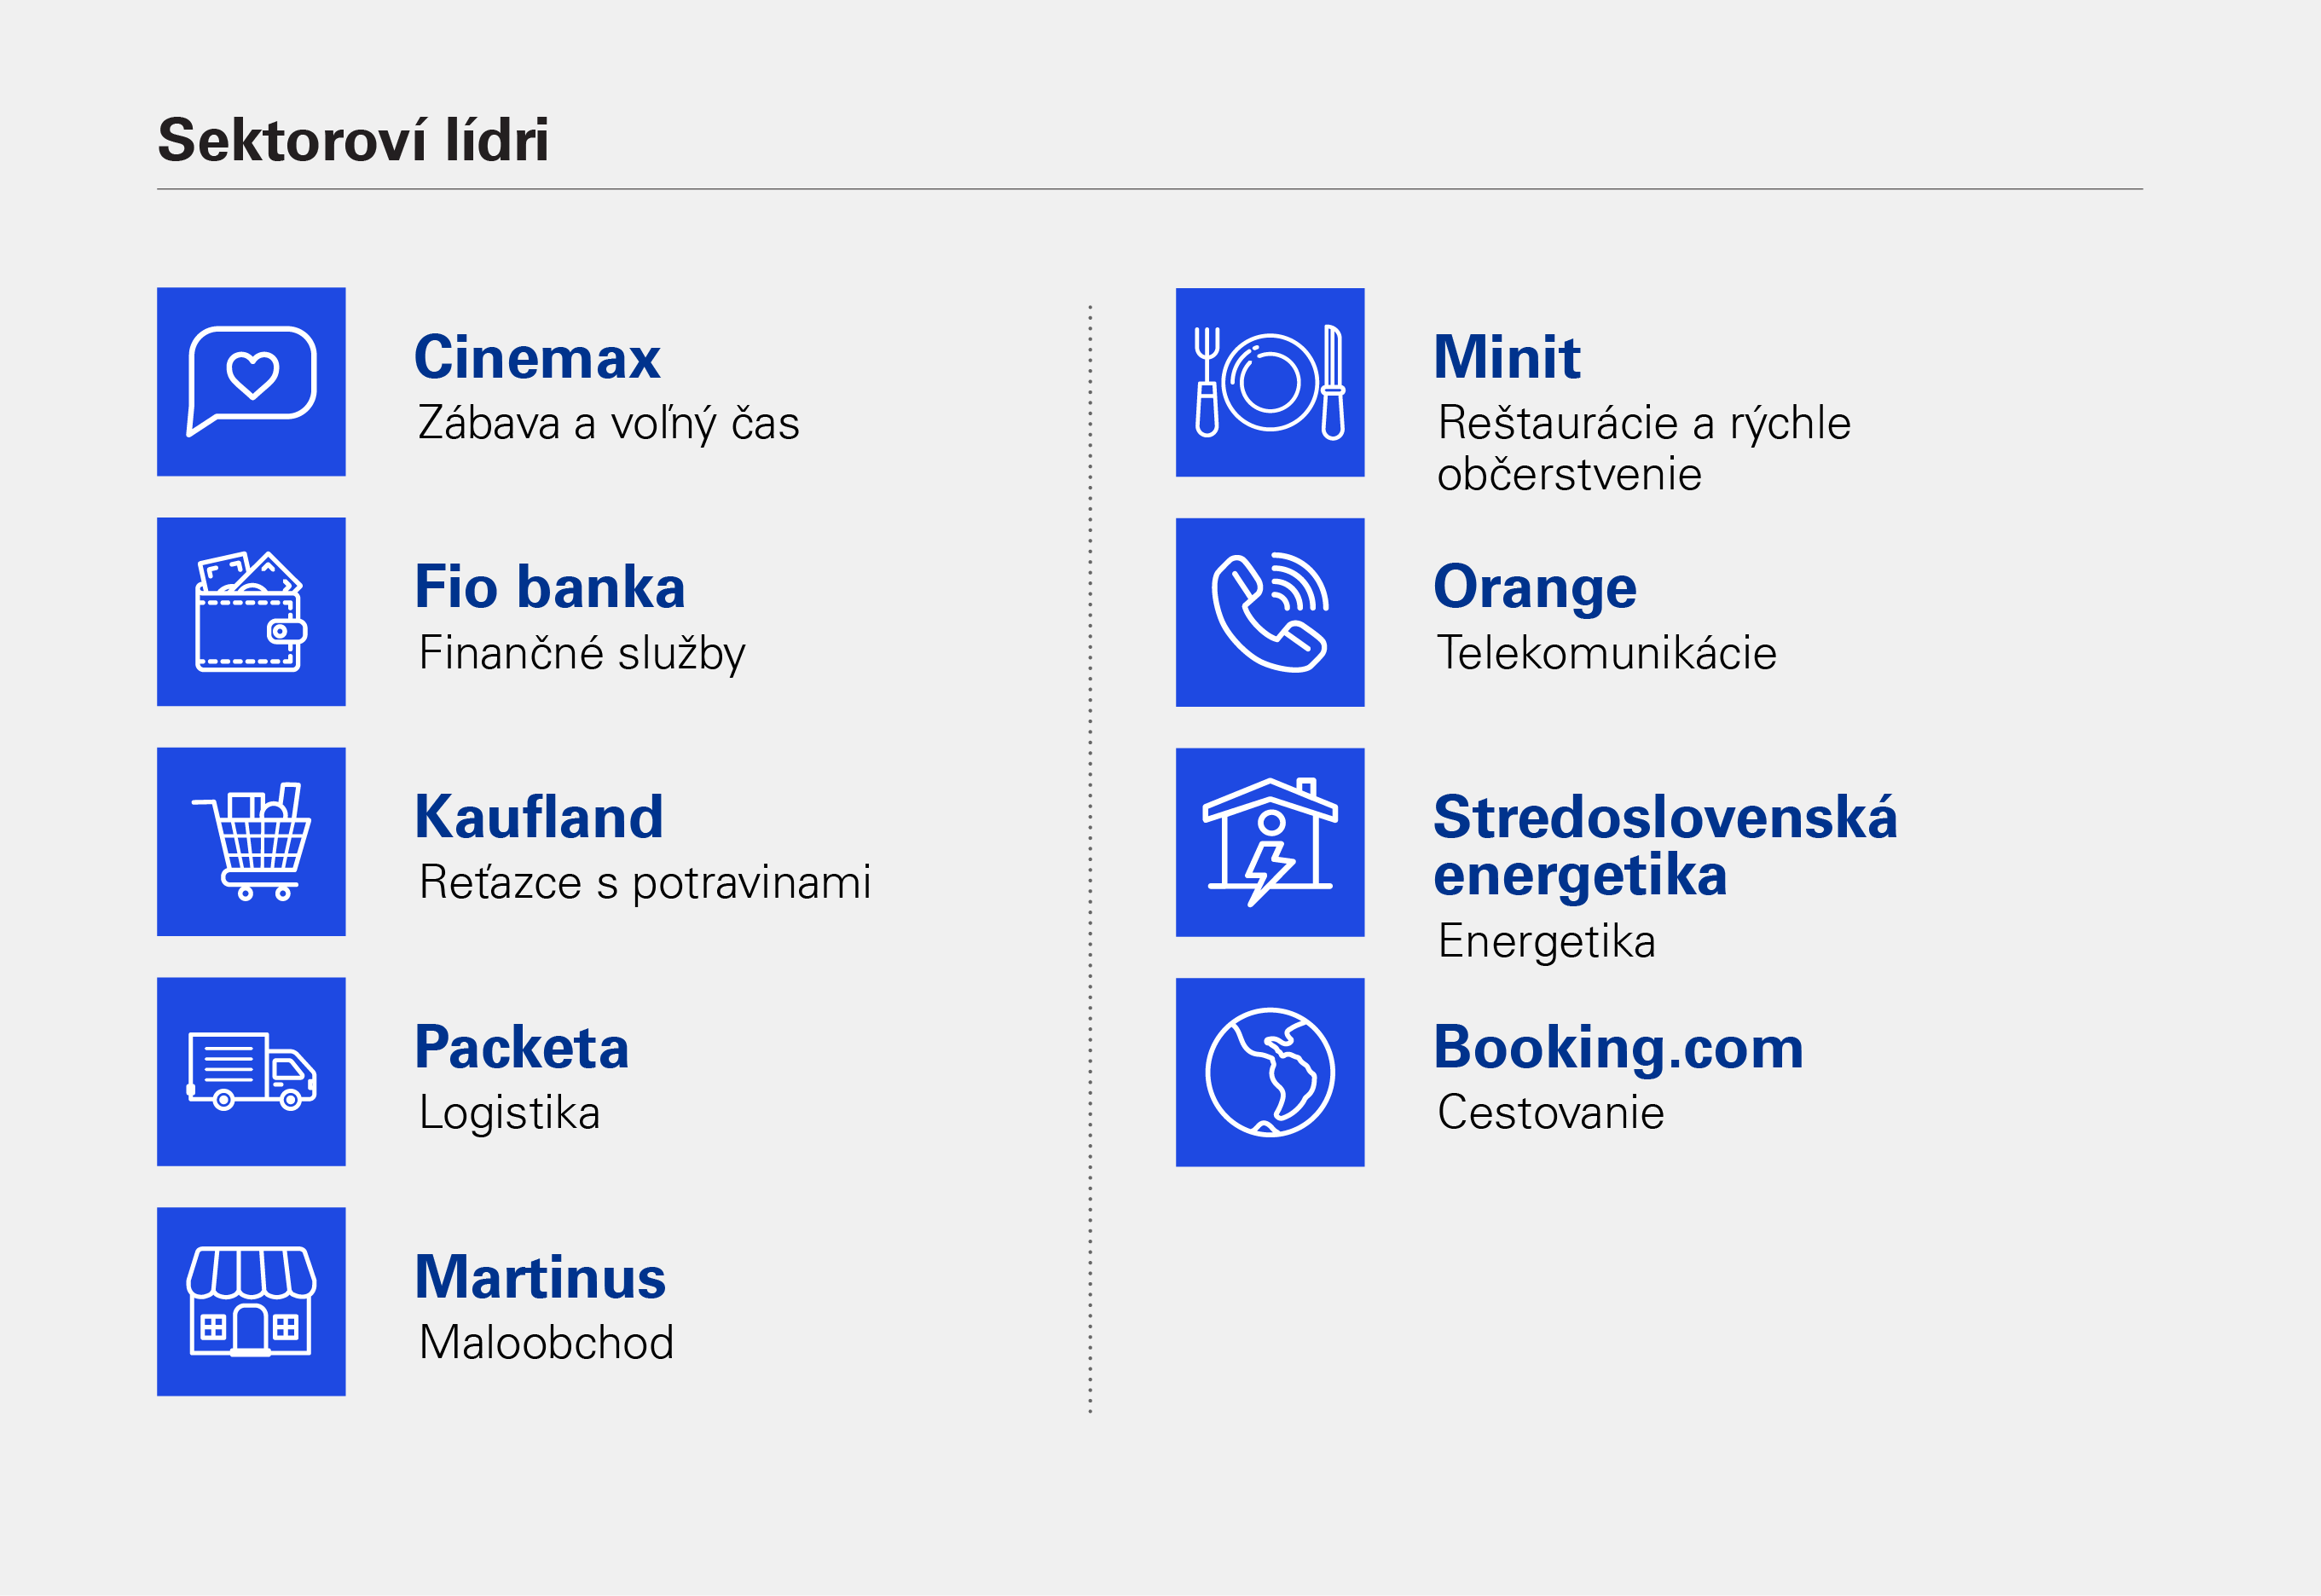The height and width of the screenshot is (1596, 2321).
Task: Click the Telekomunikácie category label
Action: tap(1607, 653)
